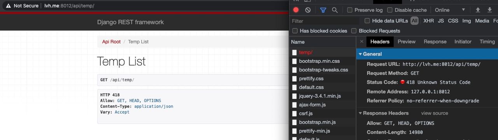The image size is (498, 140).
Task: Select the temp/ request row
Action: (323, 52)
